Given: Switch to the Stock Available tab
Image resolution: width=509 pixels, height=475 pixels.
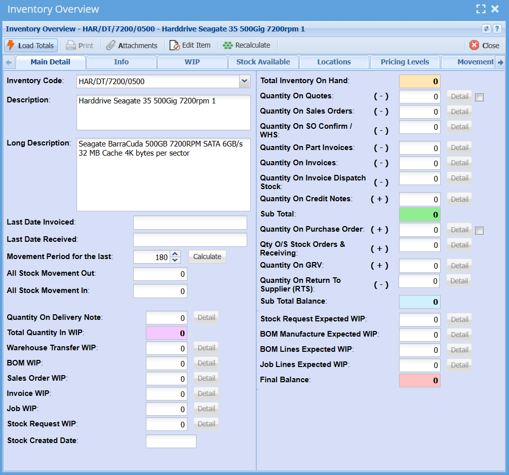Looking at the screenshot, I should (263, 62).
